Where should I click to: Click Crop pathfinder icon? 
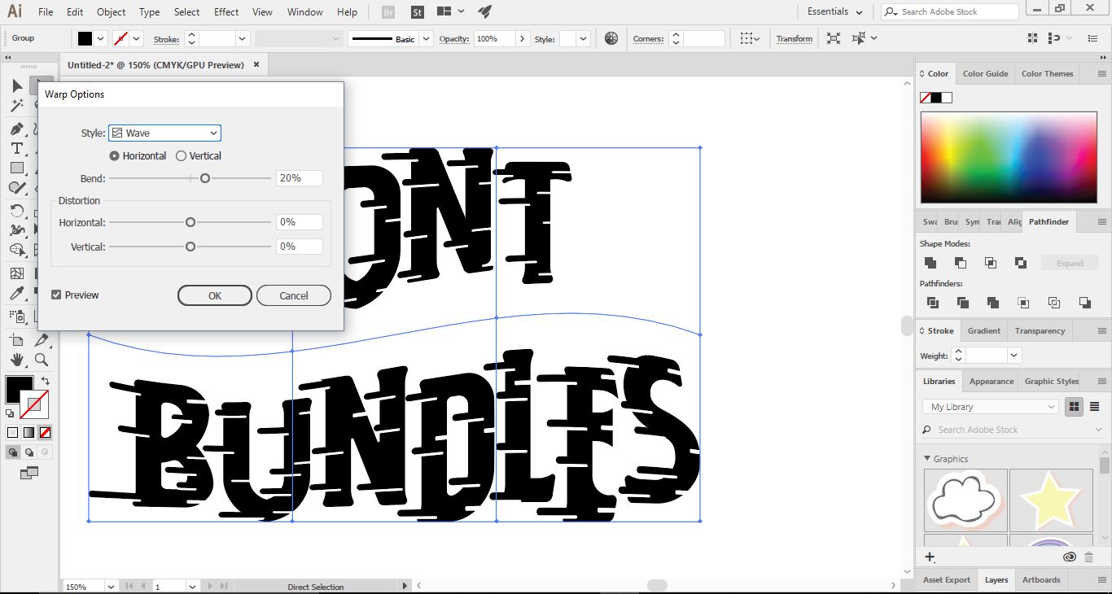(x=1024, y=303)
